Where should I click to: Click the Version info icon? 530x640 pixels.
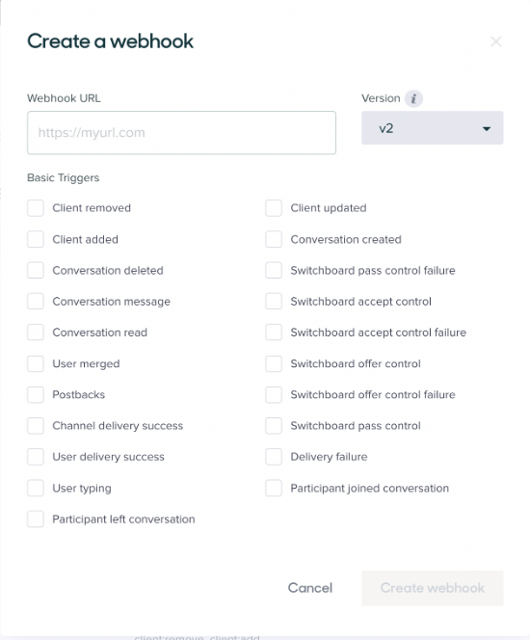pyautogui.click(x=413, y=98)
